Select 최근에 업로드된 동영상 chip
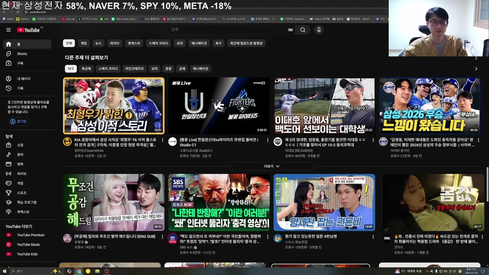Viewport: 489px width, 275px height. 246,44
